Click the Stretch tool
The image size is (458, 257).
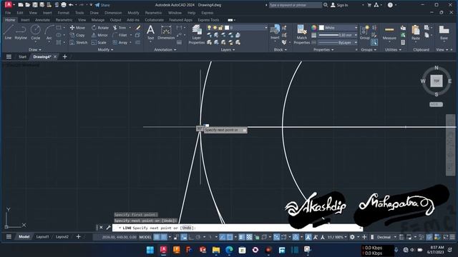[79, 42]
